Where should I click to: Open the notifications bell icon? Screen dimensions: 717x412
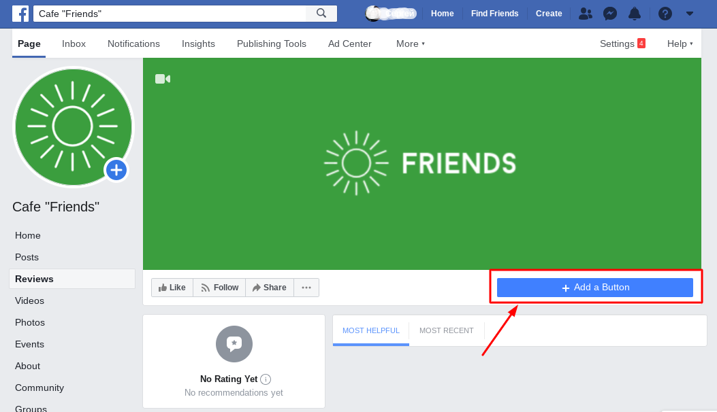click(634, 14)
